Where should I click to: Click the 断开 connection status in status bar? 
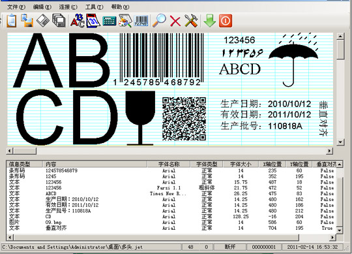230,247
